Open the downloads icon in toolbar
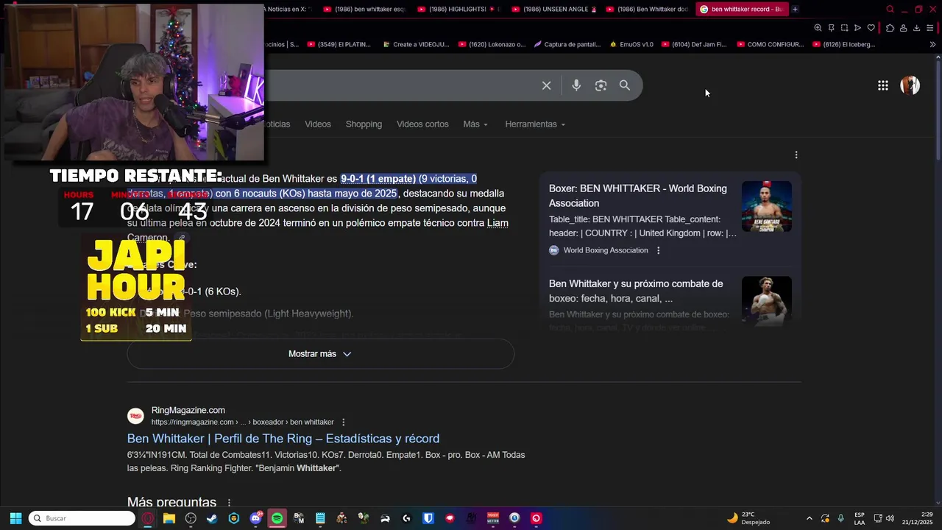Image resolution: width=942 pixels, height=530 pixels. click(916, 28)
